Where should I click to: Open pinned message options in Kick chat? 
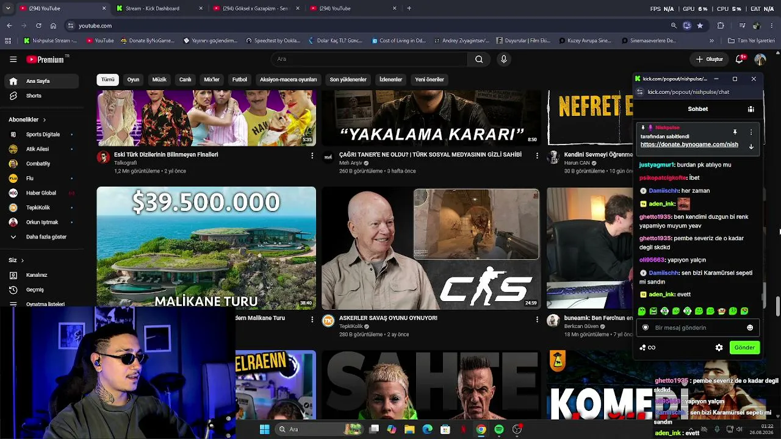(x=751, y=132)
